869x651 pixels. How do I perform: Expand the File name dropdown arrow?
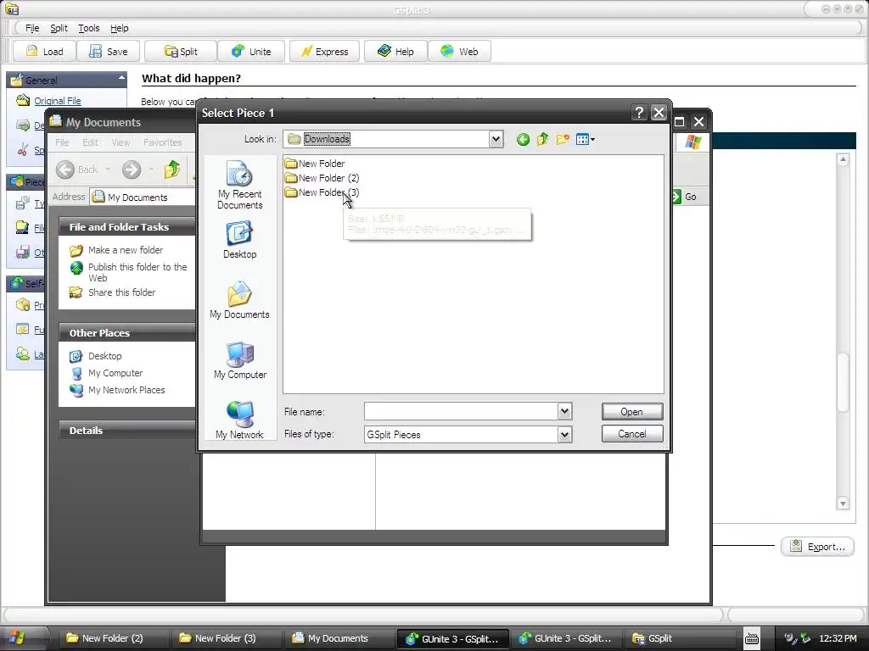coord(564,411)
